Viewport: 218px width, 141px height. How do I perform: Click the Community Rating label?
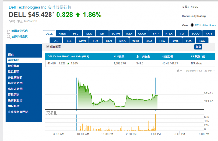click(194, 16)
